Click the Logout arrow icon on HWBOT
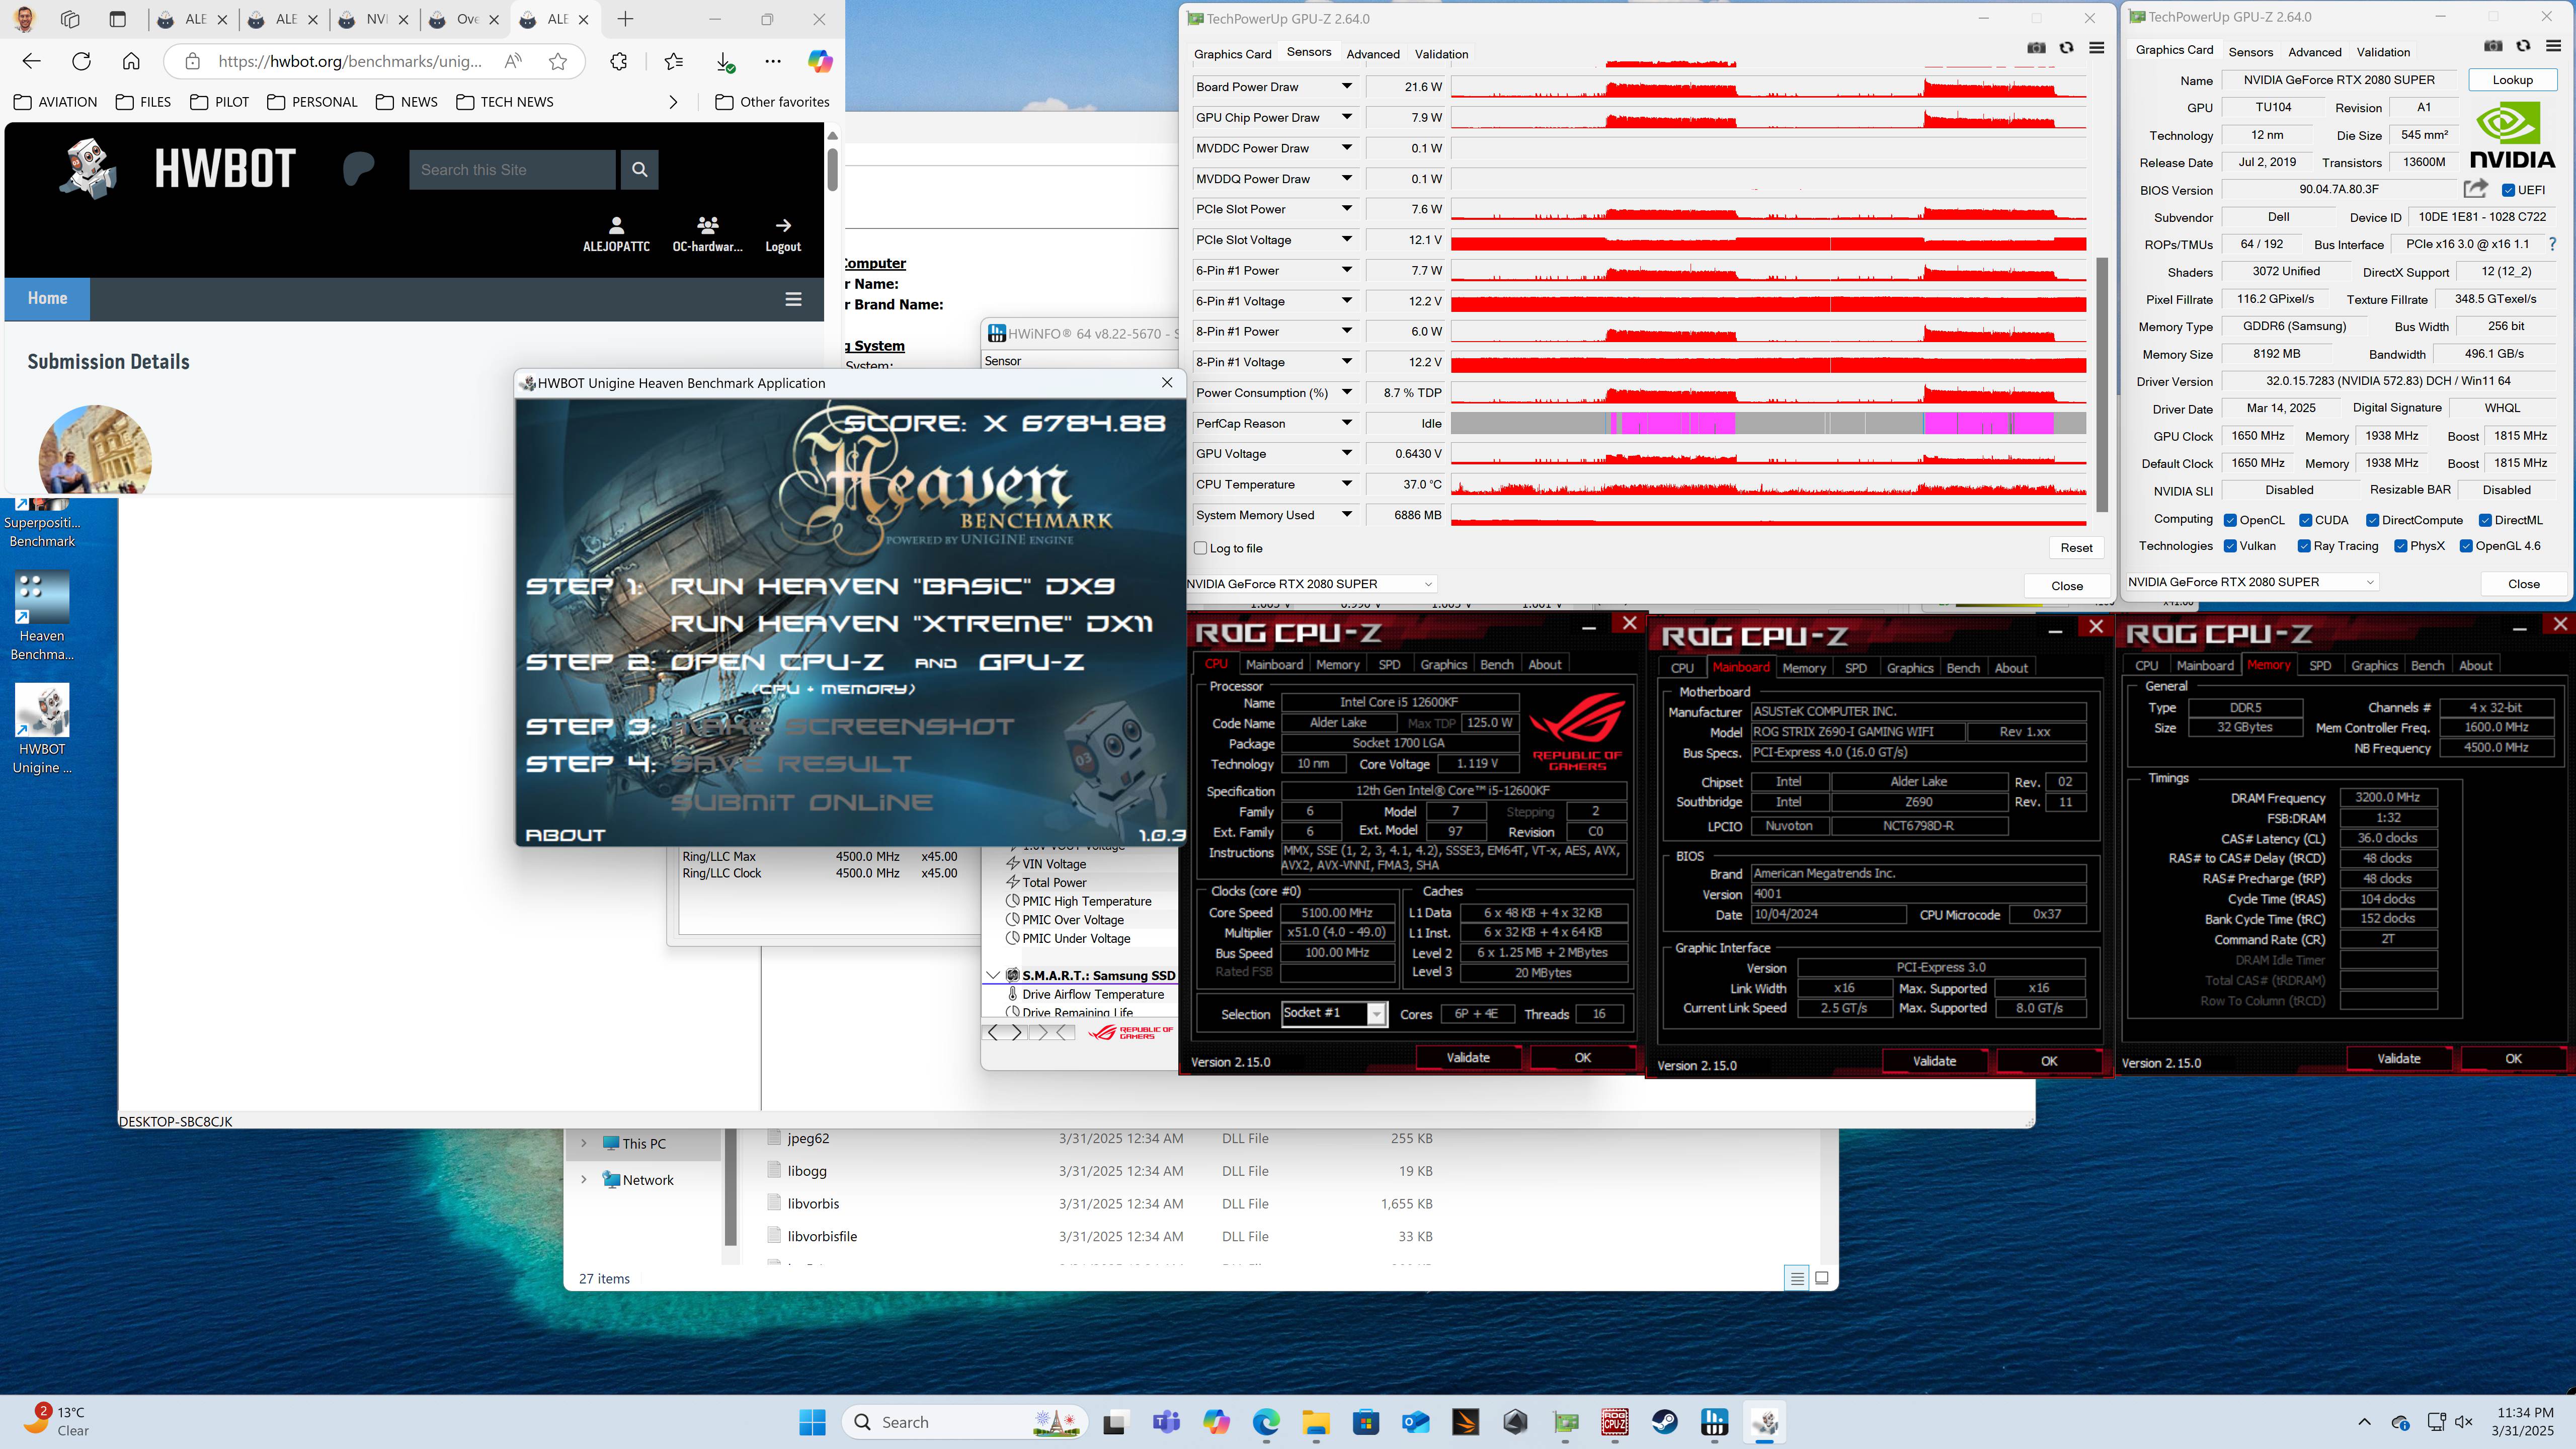Screen dimensions: 2576x1449 point(783,225)
